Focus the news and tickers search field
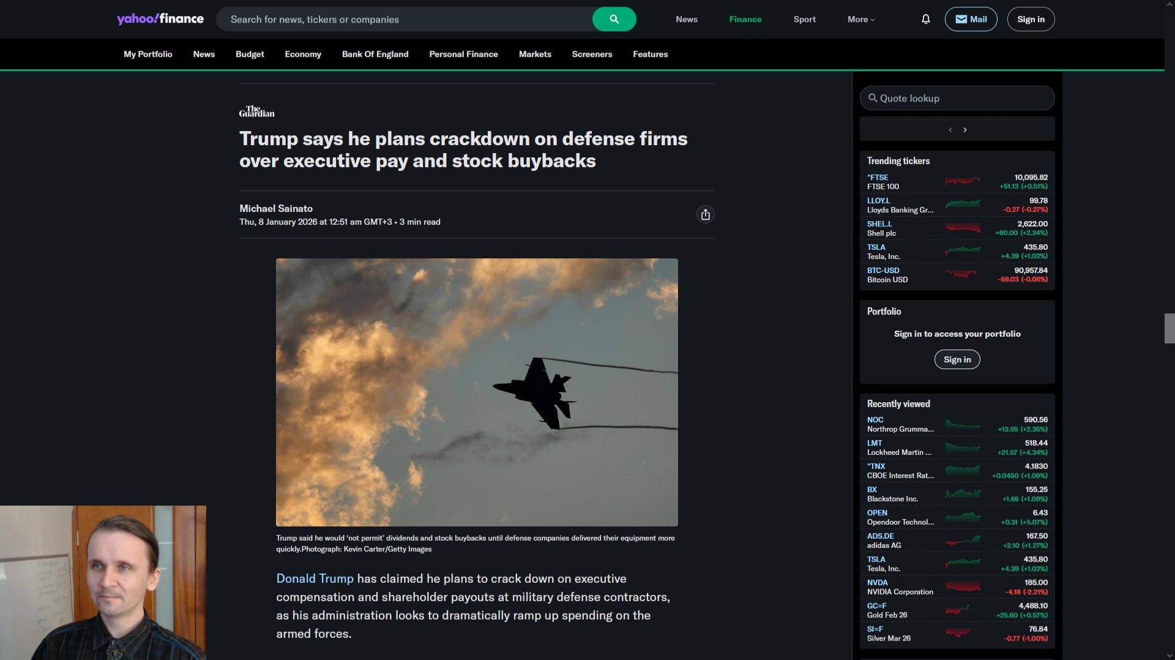The height and width of the screenshot is (660, 1175). 404,19
